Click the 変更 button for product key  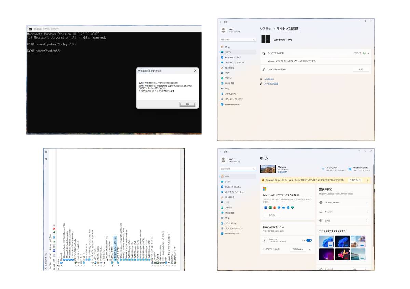(x=361, y=69)
